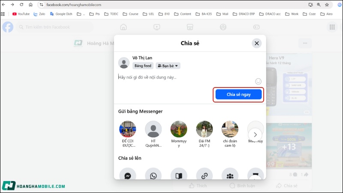Open Zalo bookmark

tap(39, 14)
